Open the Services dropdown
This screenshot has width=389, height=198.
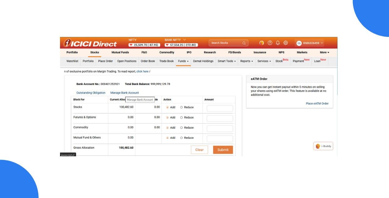[x=264, y=61]
